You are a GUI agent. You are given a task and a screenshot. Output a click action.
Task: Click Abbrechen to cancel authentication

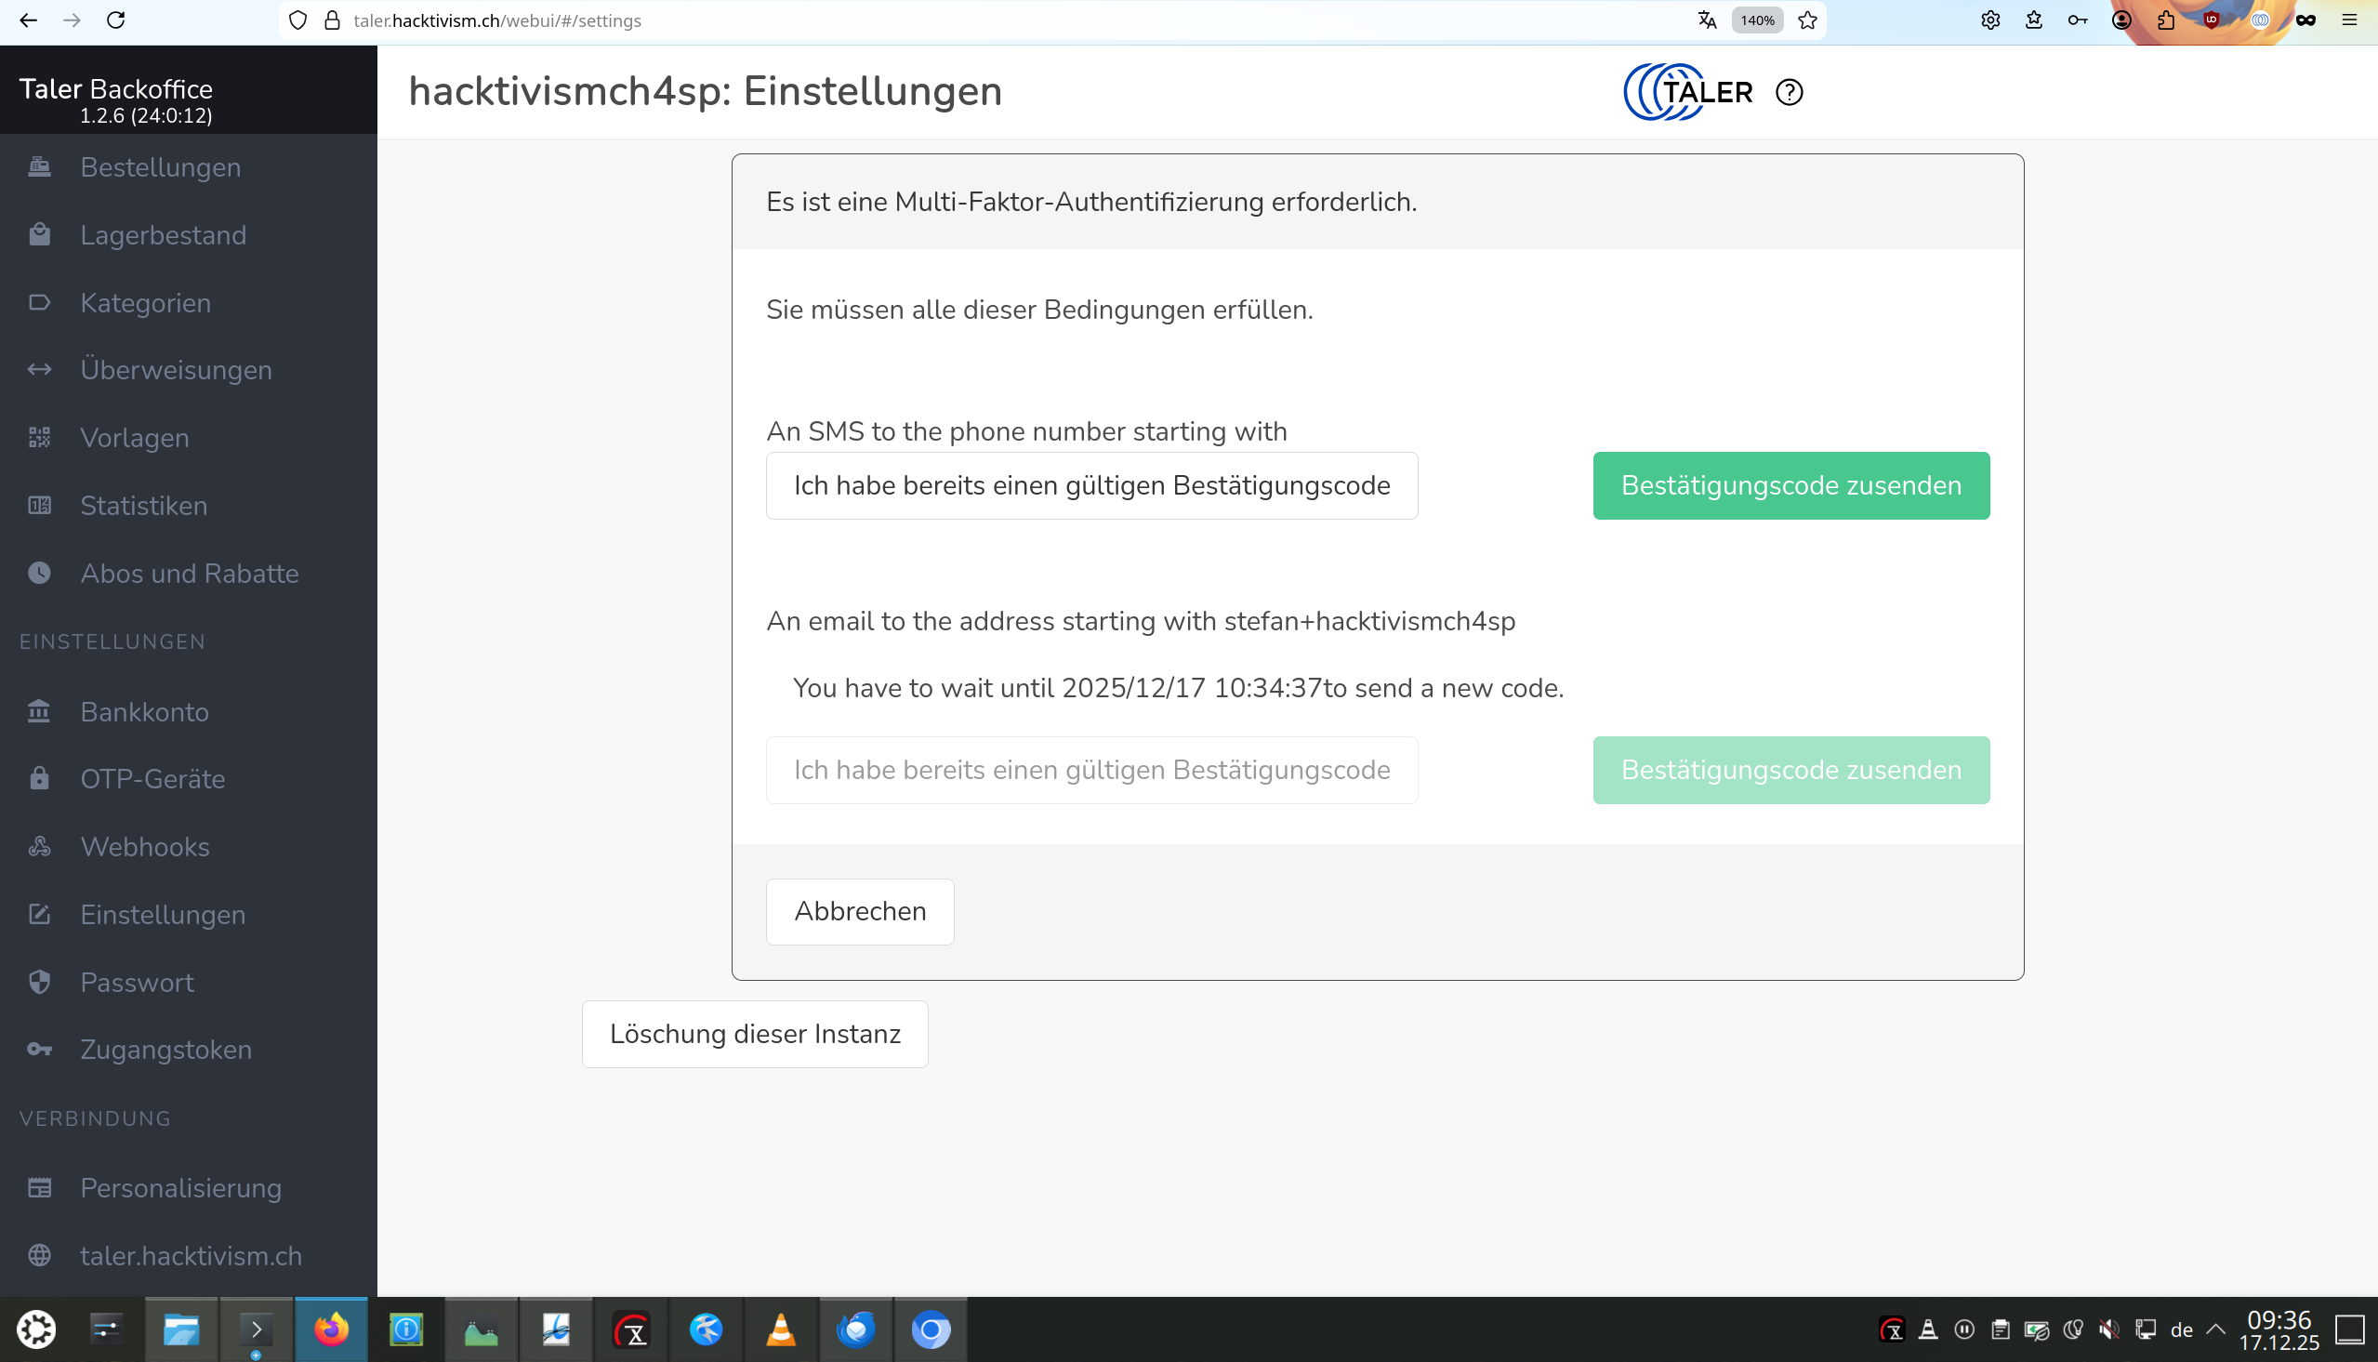pos(859,911)
